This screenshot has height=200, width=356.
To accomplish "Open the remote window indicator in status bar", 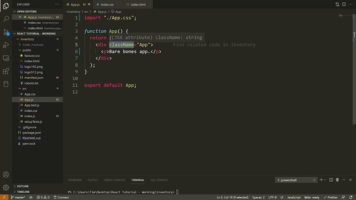I will 4,197.
